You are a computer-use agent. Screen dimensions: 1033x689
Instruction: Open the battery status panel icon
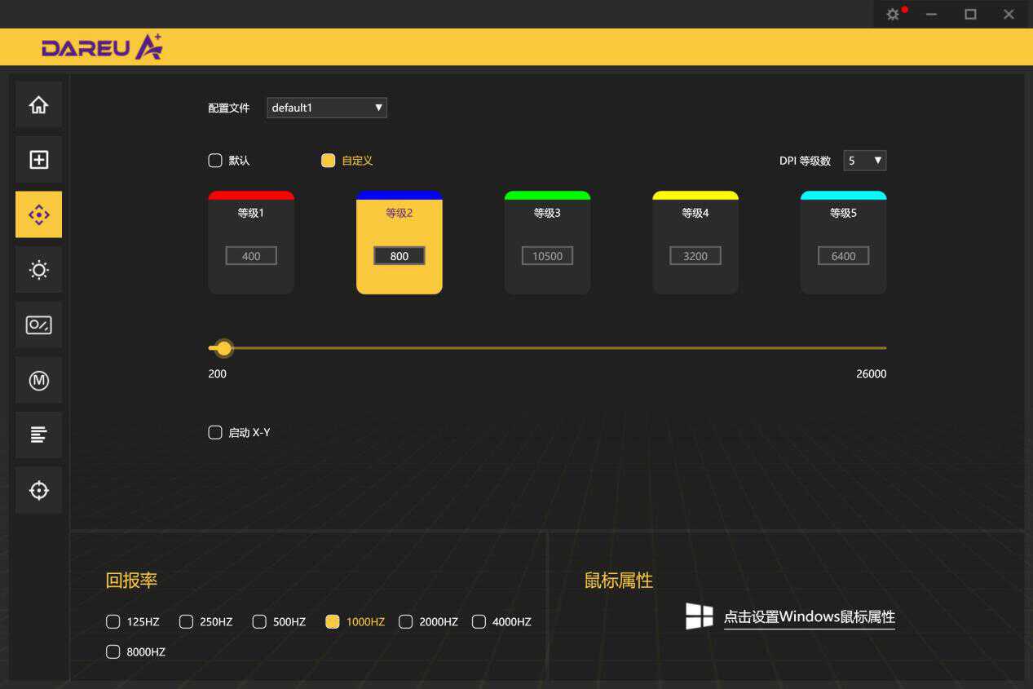pos(38,325)
